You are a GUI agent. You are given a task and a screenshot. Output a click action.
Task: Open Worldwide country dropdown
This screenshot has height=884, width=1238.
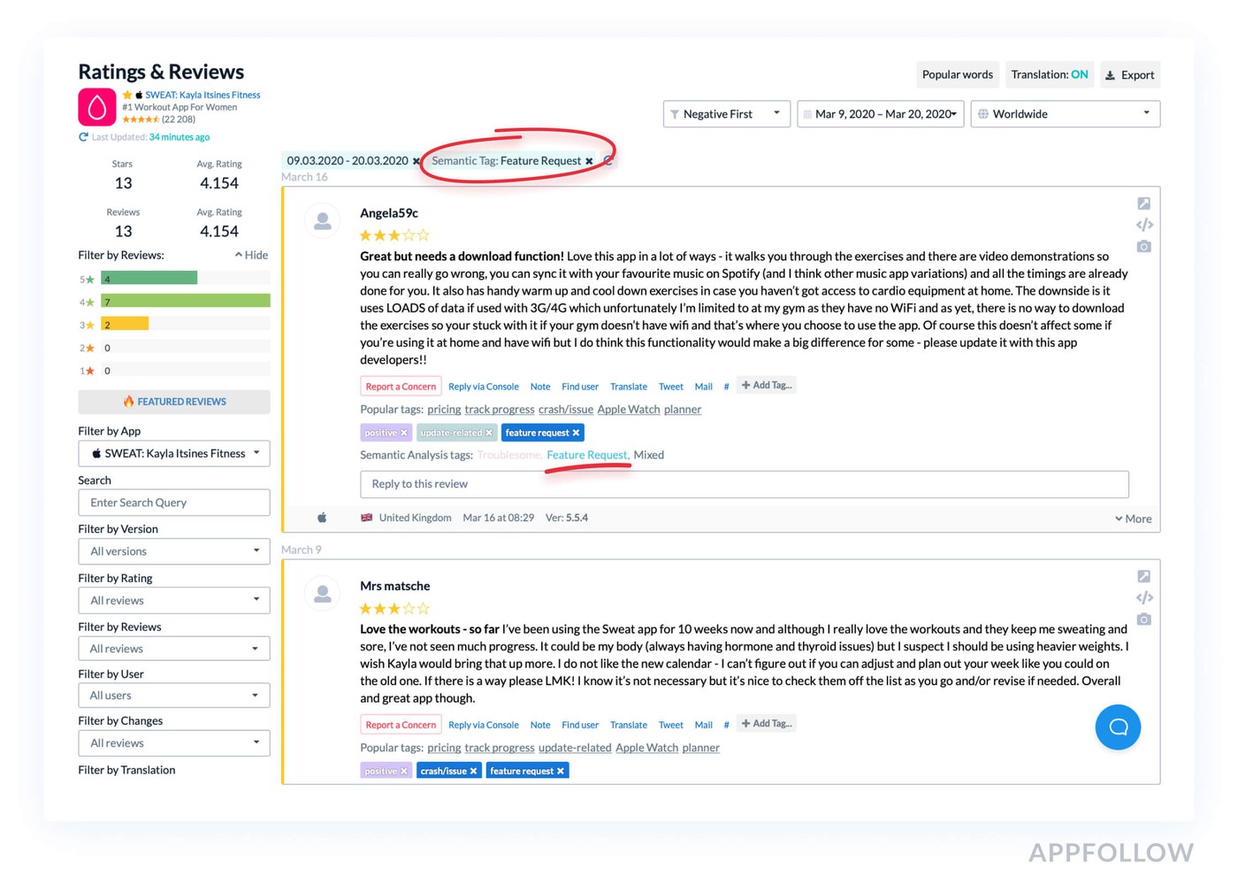pyautogui.click(x=1065, y=113)
